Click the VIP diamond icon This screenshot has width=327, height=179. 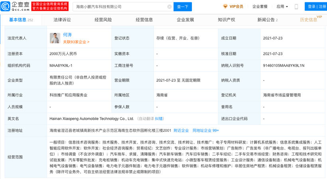225,6
